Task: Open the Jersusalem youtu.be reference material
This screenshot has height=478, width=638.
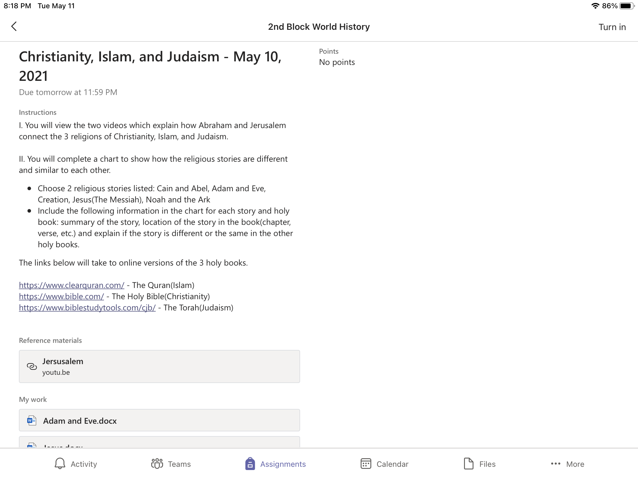Action: (159, 366)
